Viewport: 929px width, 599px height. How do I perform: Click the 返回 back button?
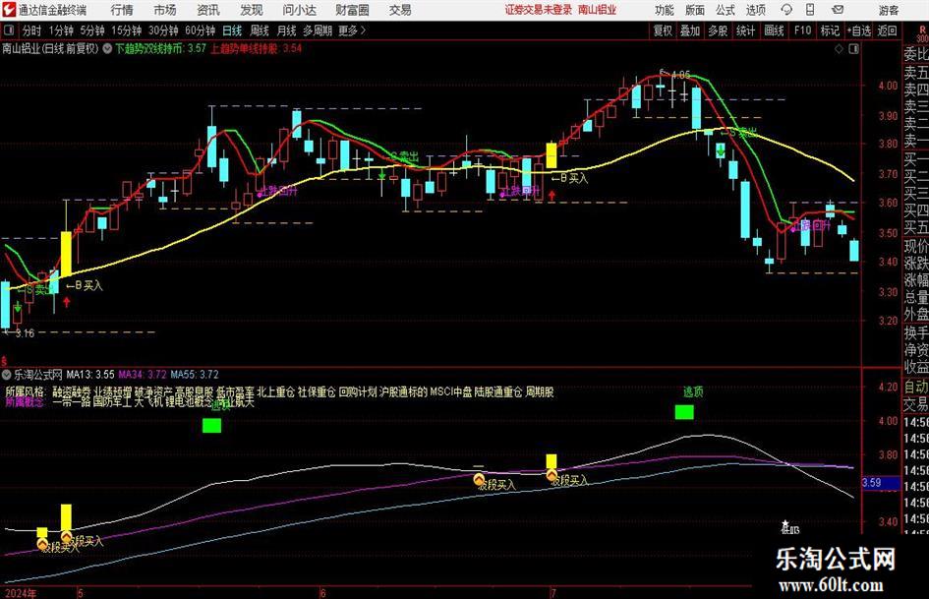click(887, 30)
